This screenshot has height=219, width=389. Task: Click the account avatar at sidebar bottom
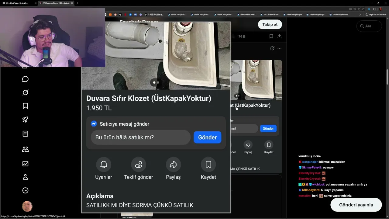coord(27,206)
